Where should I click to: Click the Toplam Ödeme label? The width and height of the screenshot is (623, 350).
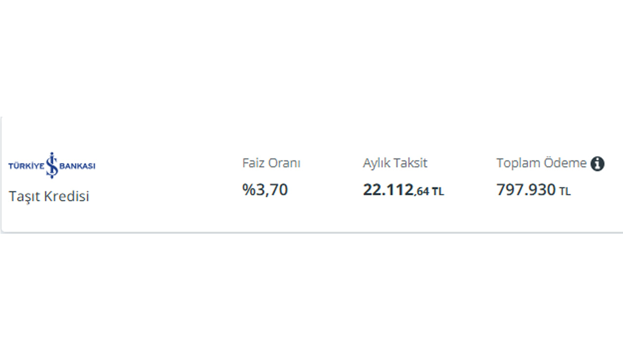[541, 163]
